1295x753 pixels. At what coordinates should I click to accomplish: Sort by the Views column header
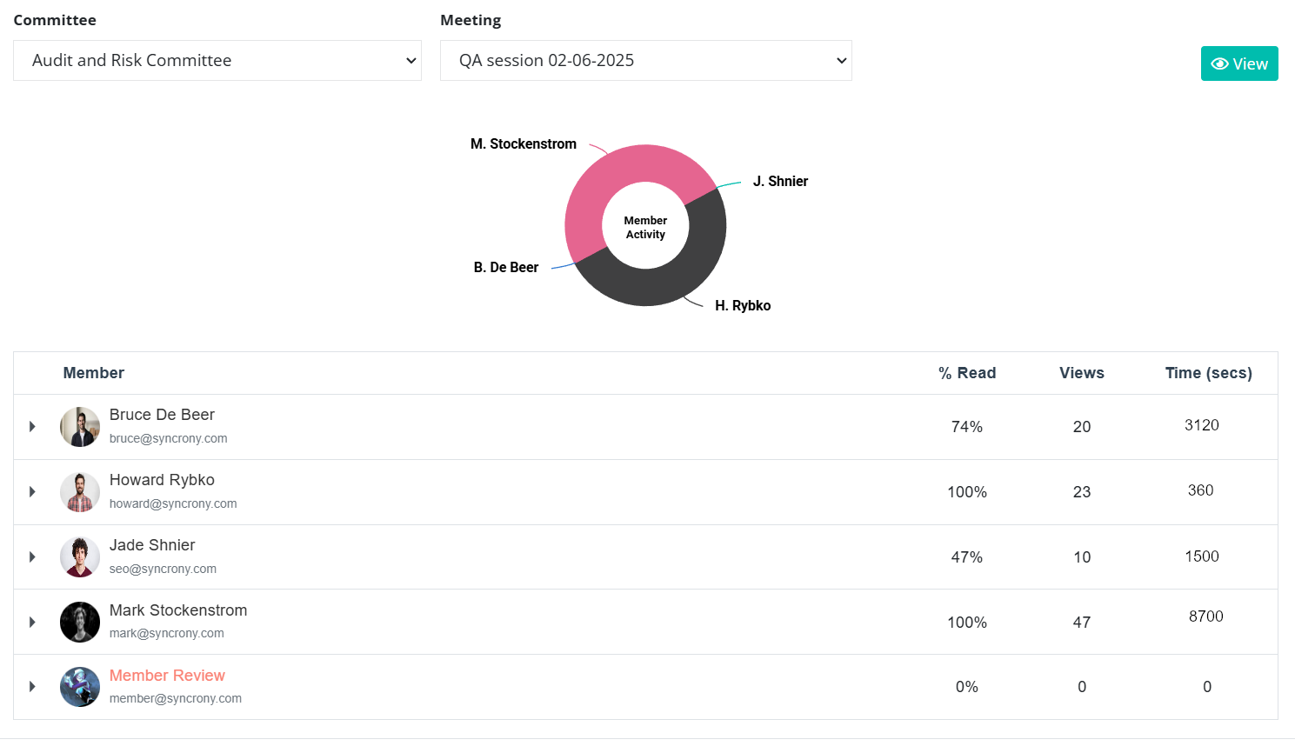click(1081, 372)
